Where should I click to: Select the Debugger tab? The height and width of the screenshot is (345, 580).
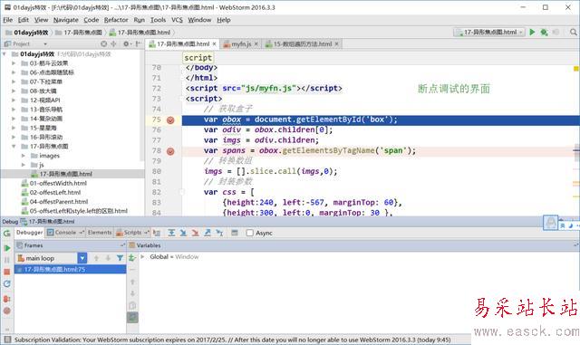point(30,233)
